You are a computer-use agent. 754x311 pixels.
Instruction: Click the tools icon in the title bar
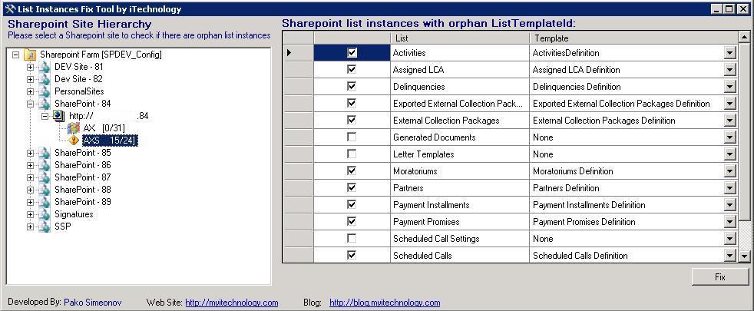[8, 9]
